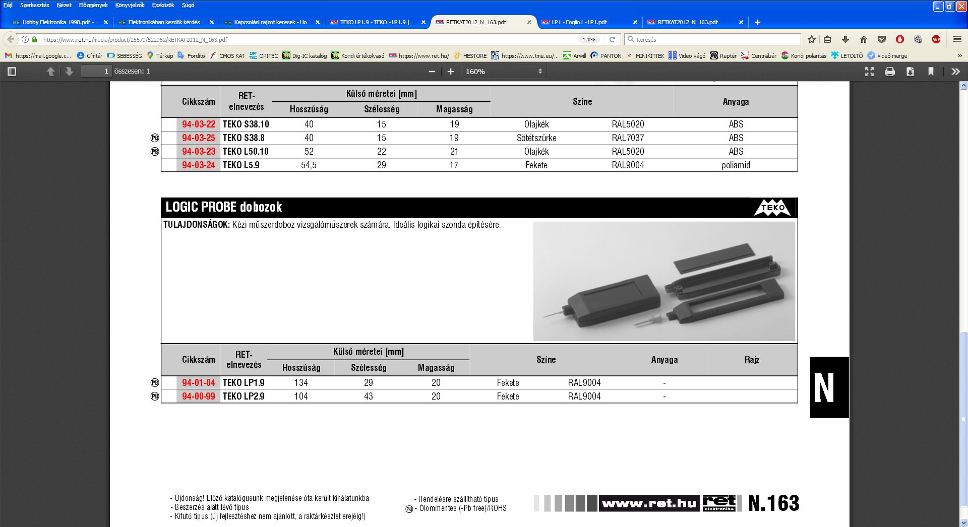This screenshot has width=968, height=527.
Task: Open the MINIKITTEK bookmark
Action: (645, 56)
